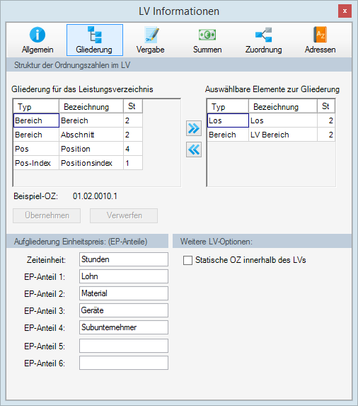Click Bezeichnung header in Auswählbare Elemente table
358x406 pixels.
coord(283,106)
